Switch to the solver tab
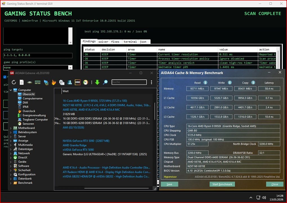 coord(104,42)
